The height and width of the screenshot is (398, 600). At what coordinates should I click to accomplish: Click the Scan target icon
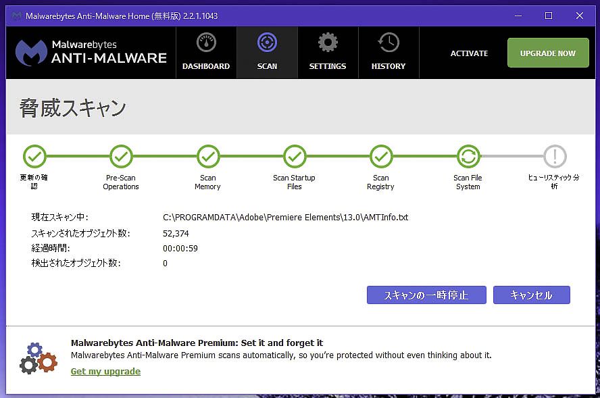click(x=267, y=43)
